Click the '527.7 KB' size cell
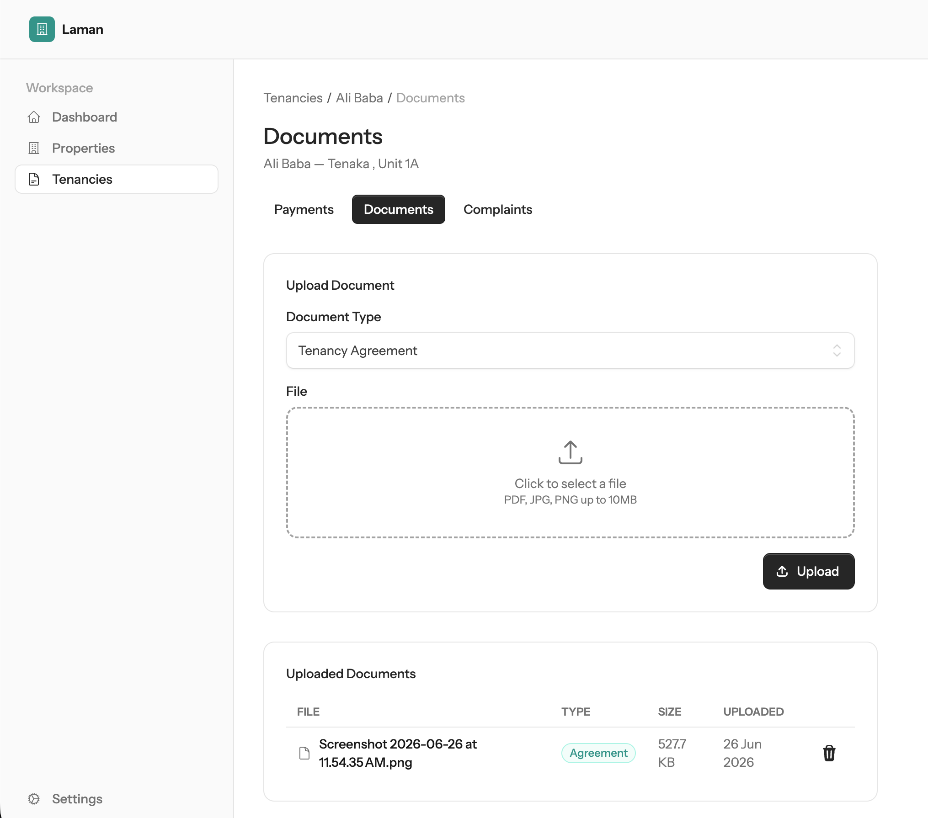The image size is (928, 818). coord(672,753)
